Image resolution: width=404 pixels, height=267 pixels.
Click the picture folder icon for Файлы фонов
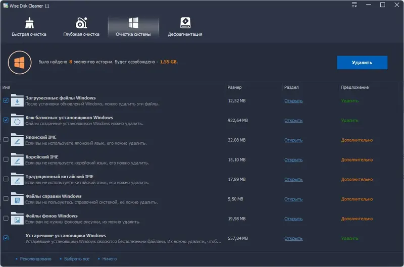pyautogui.click(x=17, y=219)
